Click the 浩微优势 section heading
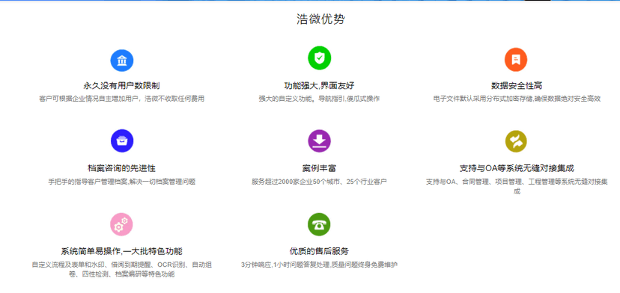 [320, 19]
